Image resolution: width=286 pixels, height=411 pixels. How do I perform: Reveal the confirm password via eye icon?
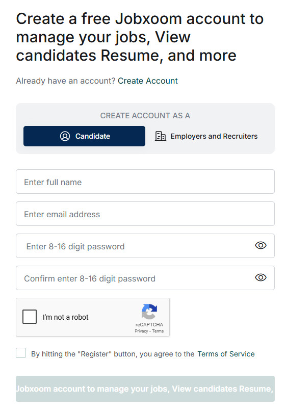tap(261, 277)
